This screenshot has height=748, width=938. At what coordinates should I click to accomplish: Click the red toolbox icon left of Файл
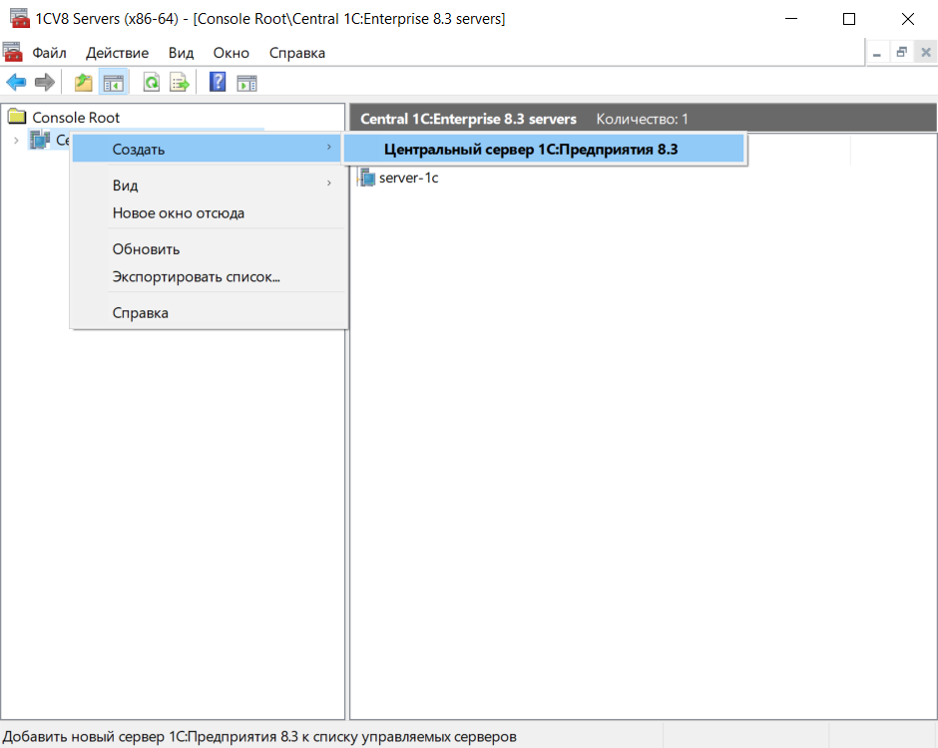click(13, 52)
